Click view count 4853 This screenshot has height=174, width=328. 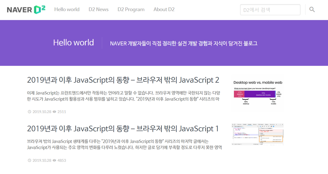62,160
